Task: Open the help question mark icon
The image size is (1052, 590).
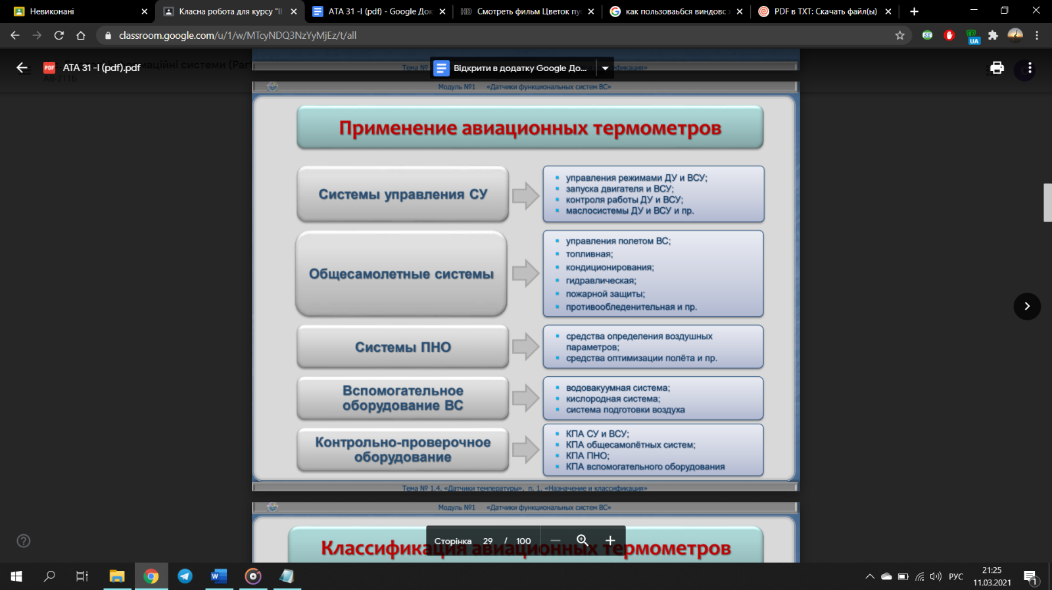Action: [24, 541]
